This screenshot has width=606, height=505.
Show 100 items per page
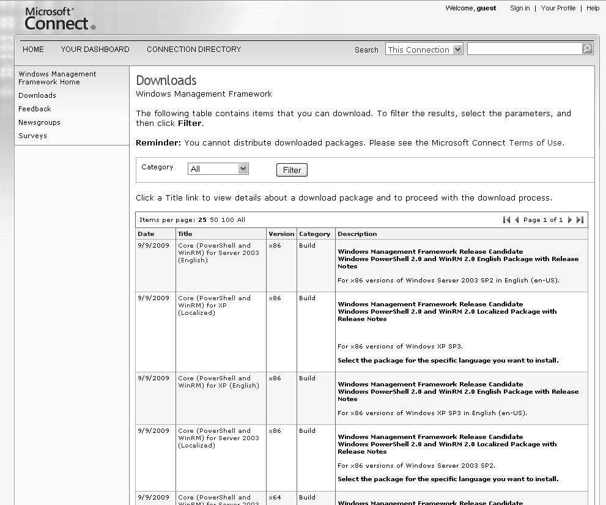coord(227,220)
